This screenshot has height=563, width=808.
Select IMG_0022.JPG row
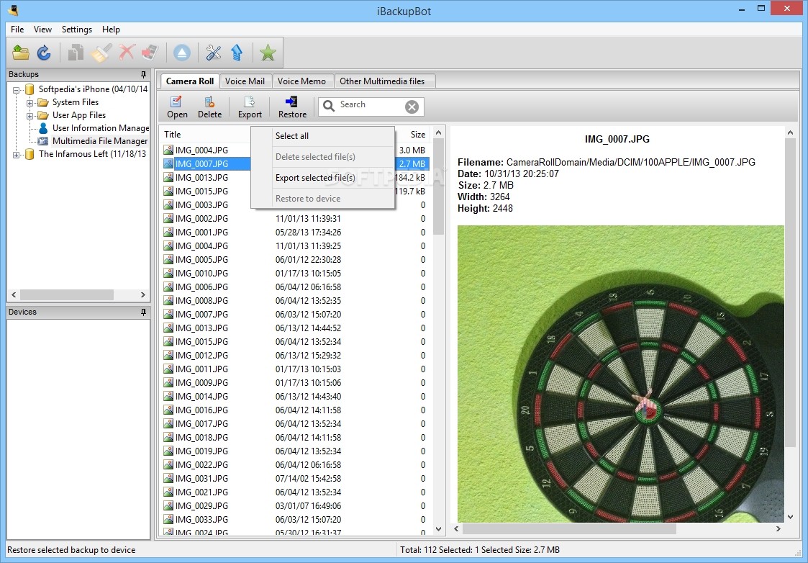[295, 465]
